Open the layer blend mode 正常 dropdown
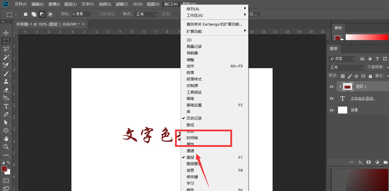The width and height of the screenshot is (389, 191). coord(346,67)
